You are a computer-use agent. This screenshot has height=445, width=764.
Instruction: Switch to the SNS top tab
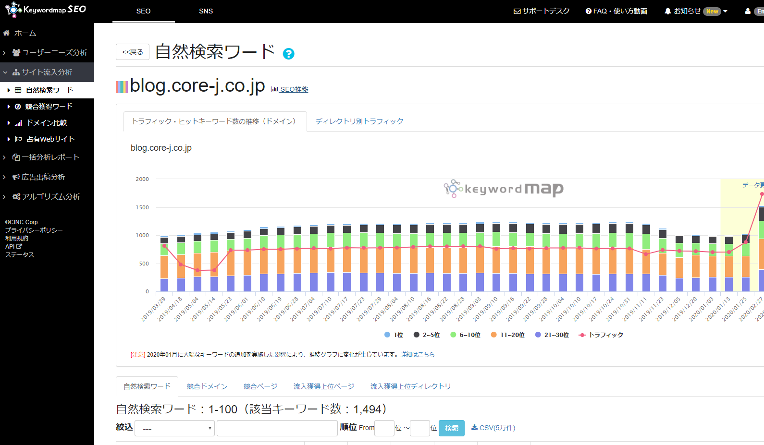coord(206,11)
